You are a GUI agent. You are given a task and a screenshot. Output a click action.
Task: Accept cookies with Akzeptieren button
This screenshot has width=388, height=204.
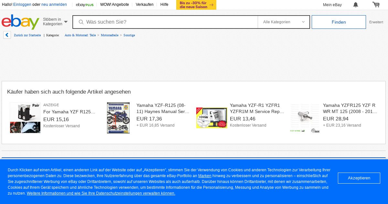click(359, 178)
